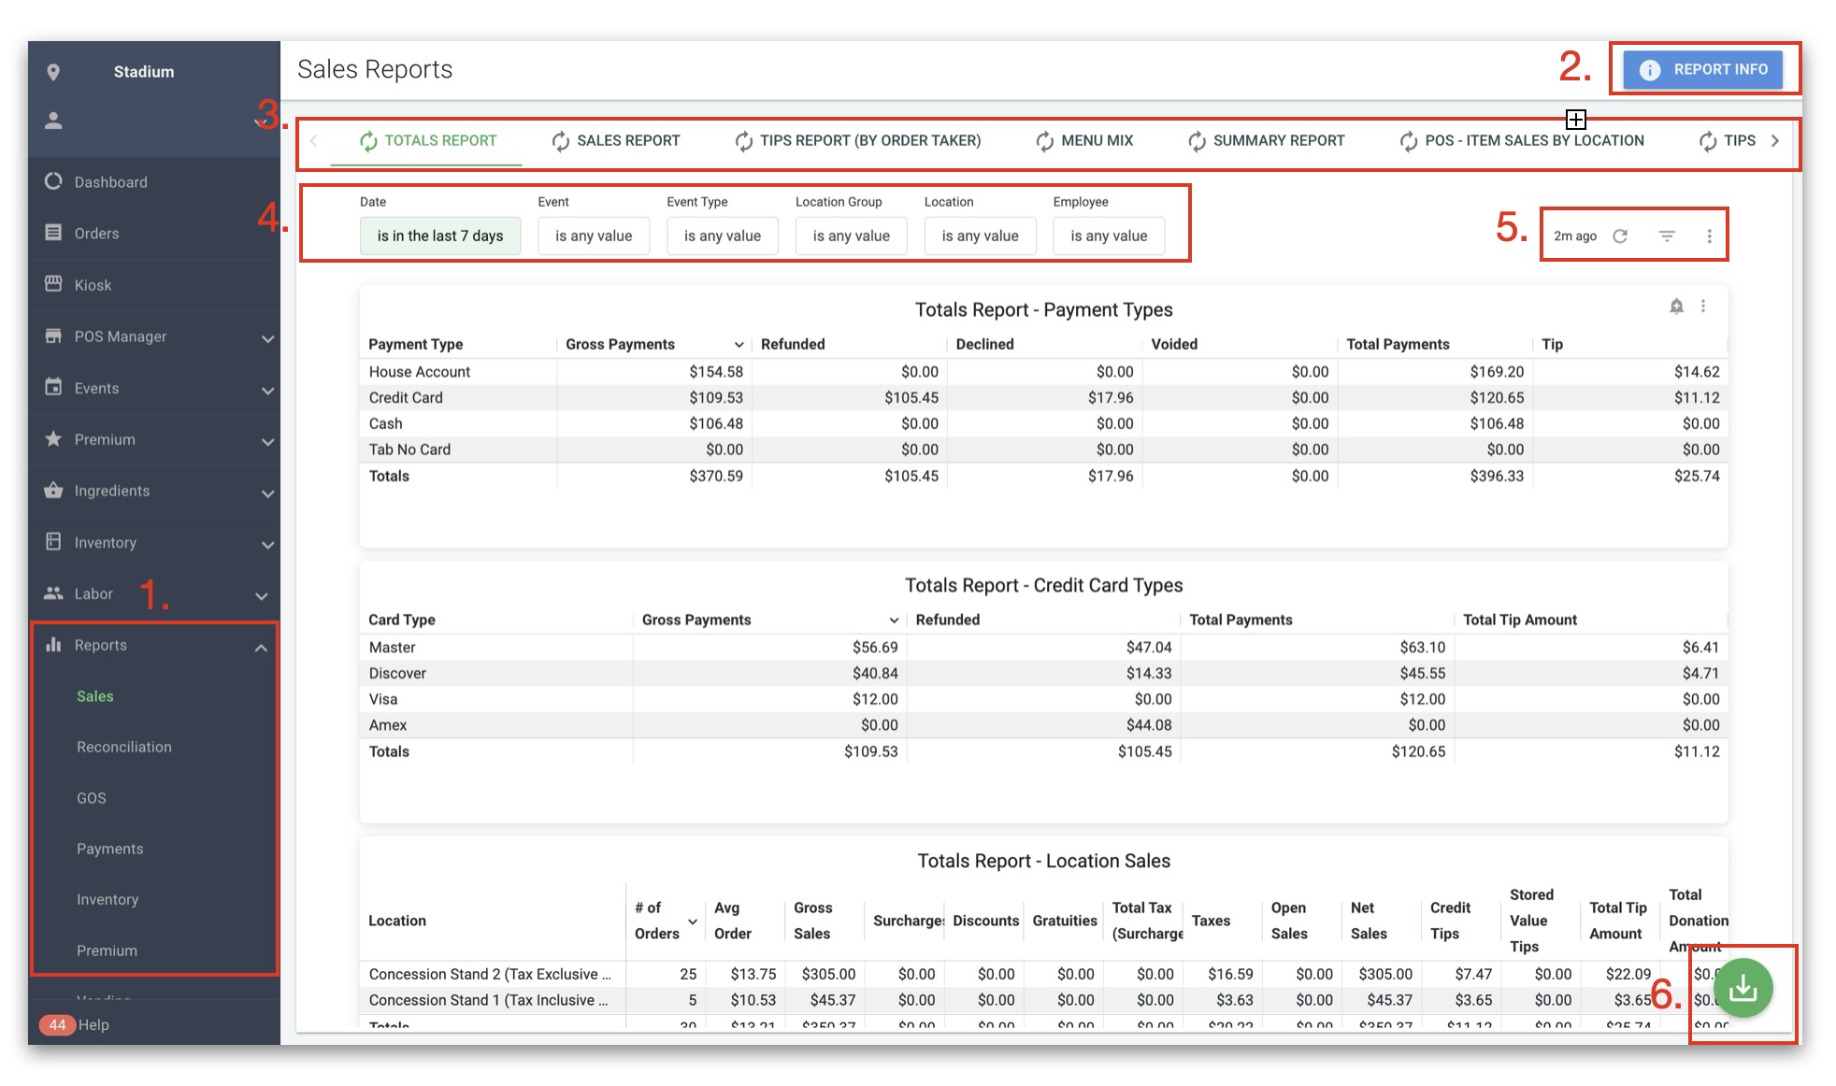Sort by the Gross Payments column header
Image resolution: width=1836 pixels, height=1086 pixels.
[620, 344]
